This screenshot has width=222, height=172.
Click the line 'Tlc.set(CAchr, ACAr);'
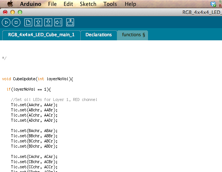pos(34,156)
